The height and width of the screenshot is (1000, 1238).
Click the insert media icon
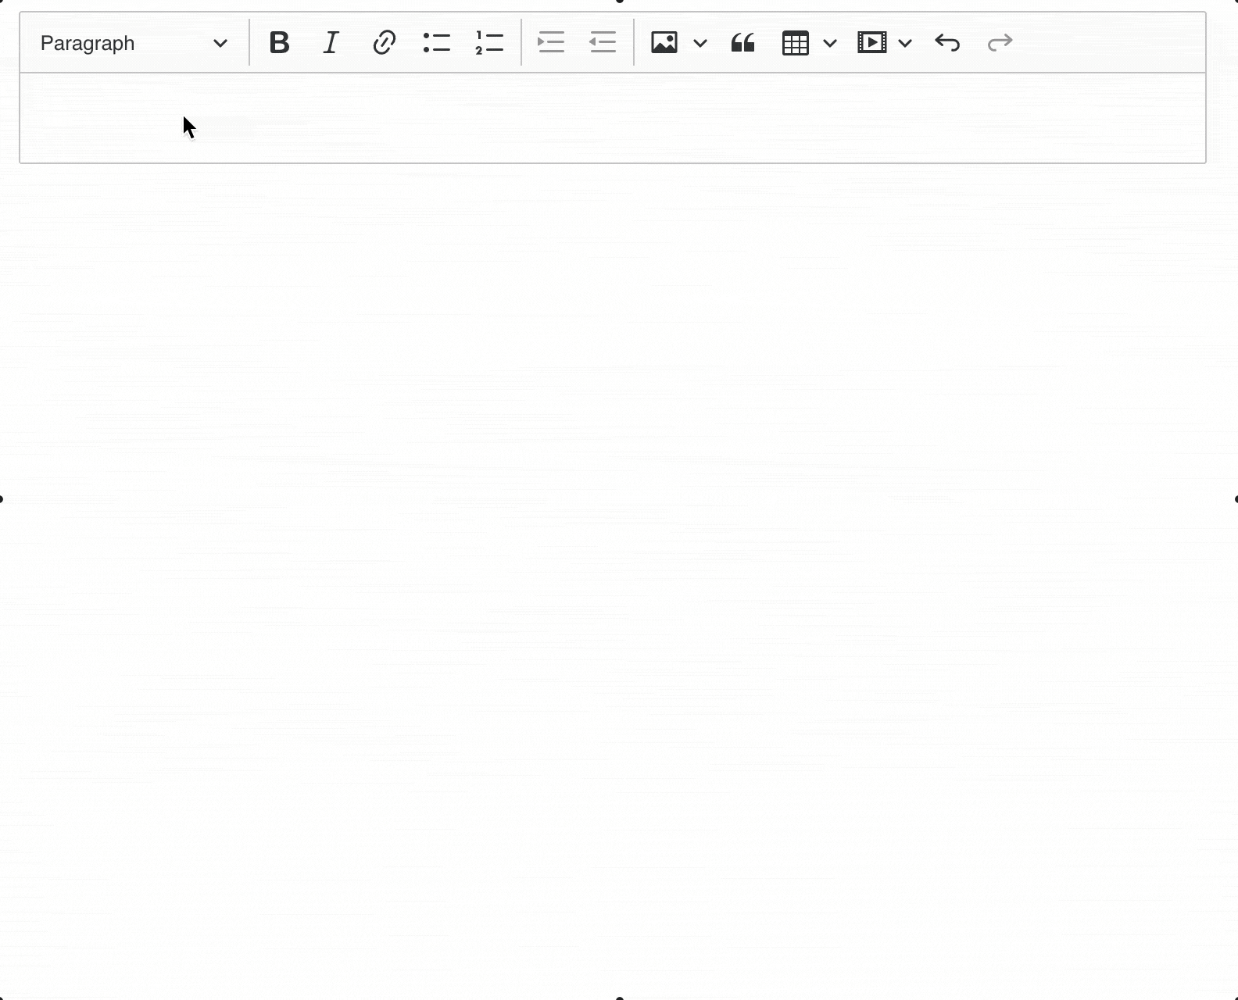(871, 43)
